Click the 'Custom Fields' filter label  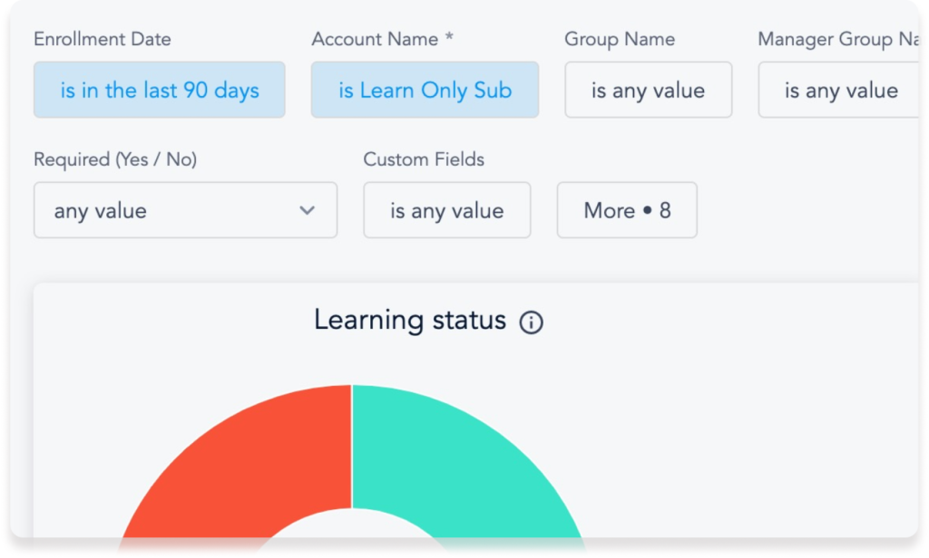(424, 159)
